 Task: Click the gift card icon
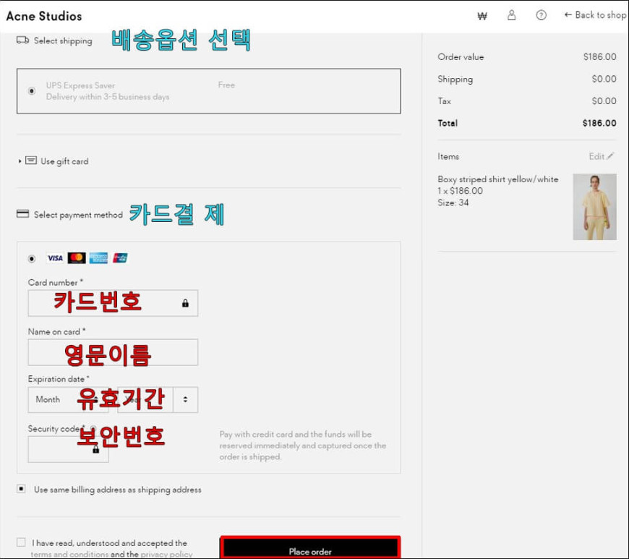[31, 161]
